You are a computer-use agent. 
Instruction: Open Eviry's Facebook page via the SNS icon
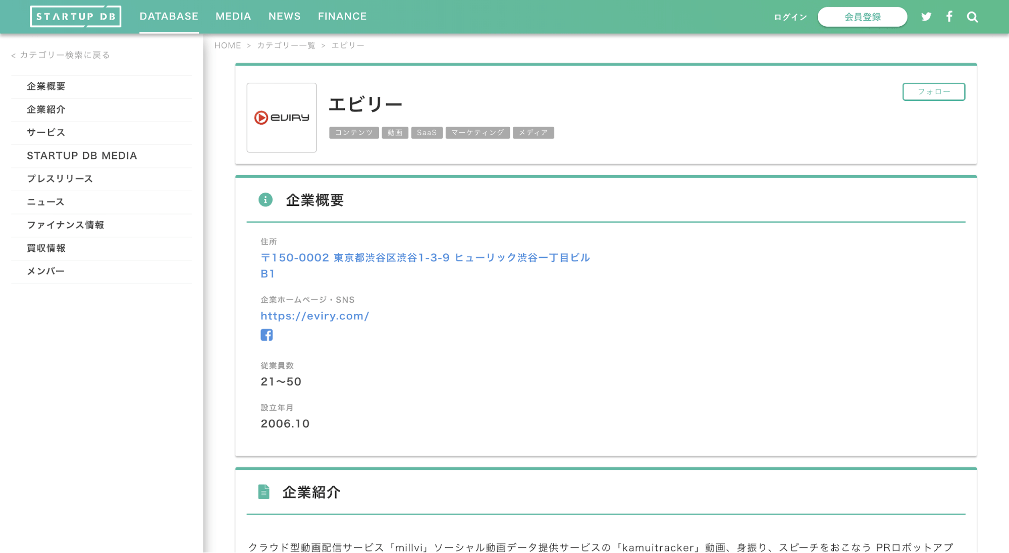pyautogui.click(x=267, y=334)
